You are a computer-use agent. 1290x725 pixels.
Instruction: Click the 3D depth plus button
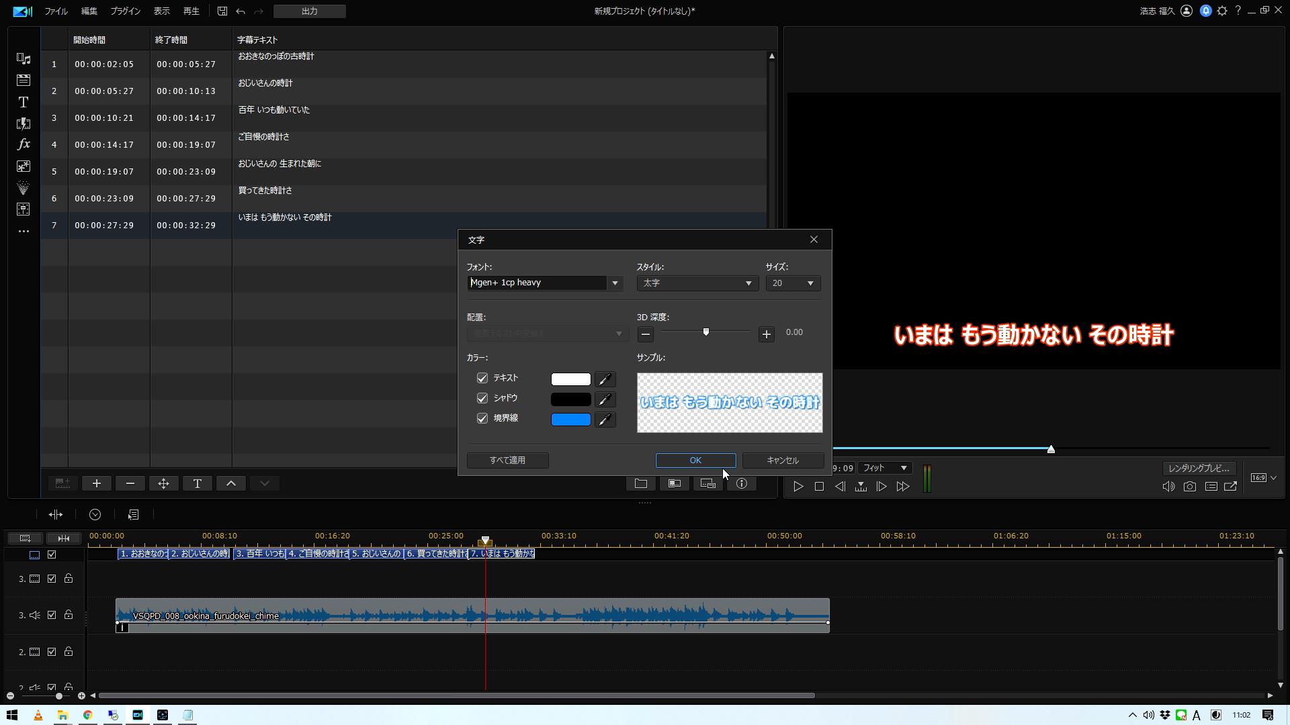[766, 334]
